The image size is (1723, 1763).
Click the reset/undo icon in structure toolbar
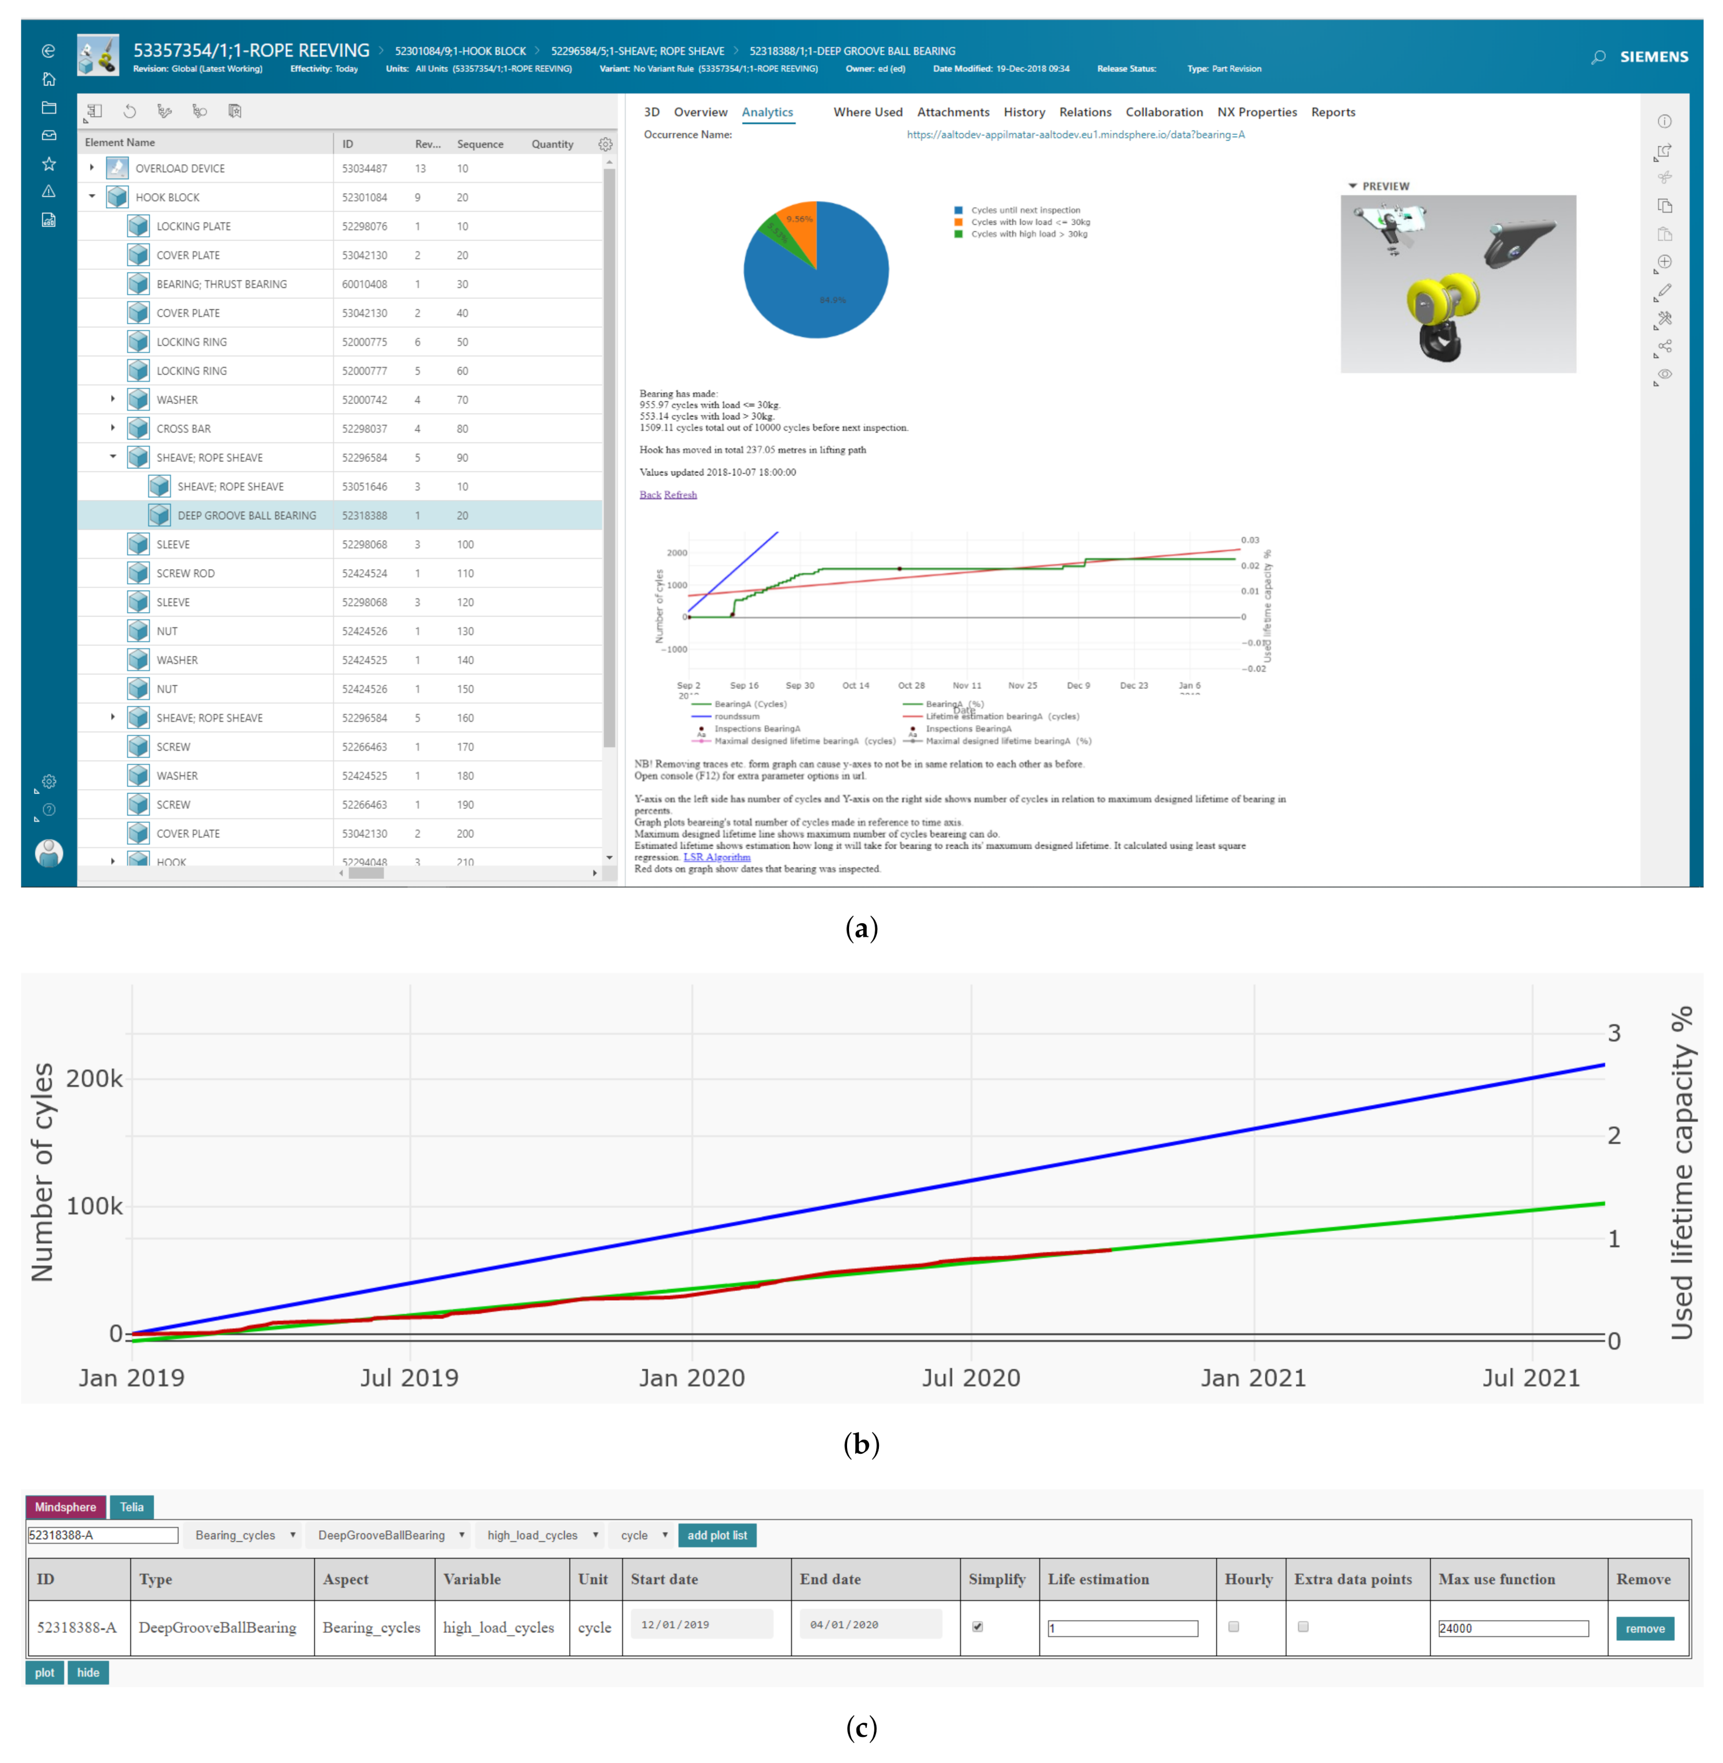(x=129, y=111)
